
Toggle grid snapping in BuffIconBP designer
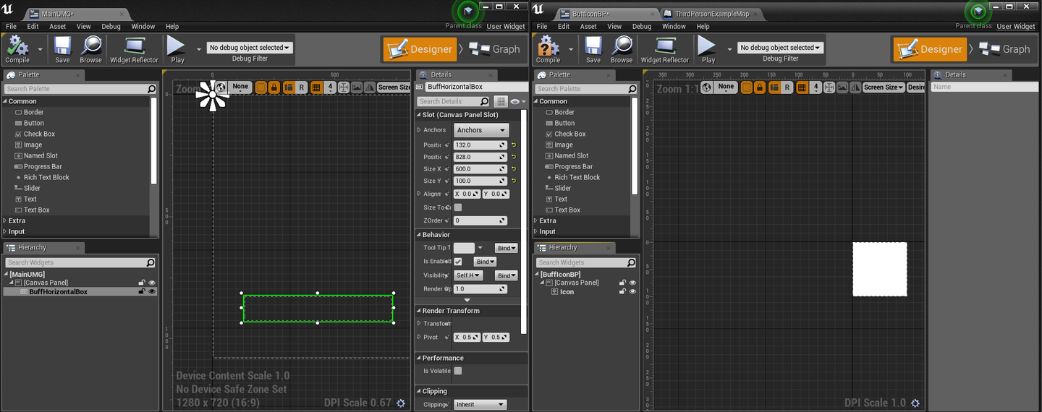pyautogui.click(x=802, y=87)
